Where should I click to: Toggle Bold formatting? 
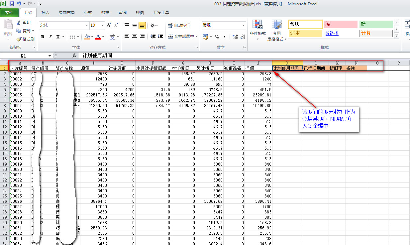tap(43, 37)
